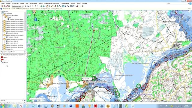Viewport: 192px width, 108px height.
Task: Click the filter field below the list
Action: click(x=12, y=100)
